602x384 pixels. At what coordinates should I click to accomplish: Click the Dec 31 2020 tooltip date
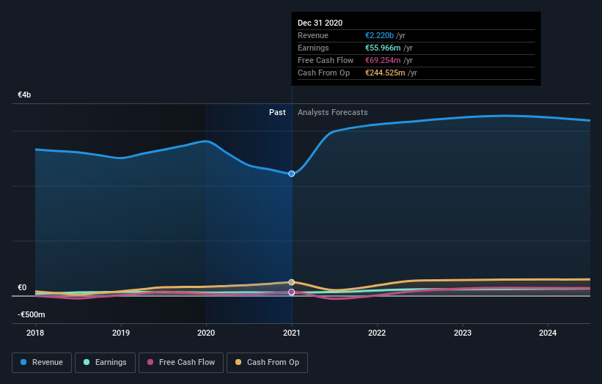click(320, 23)
